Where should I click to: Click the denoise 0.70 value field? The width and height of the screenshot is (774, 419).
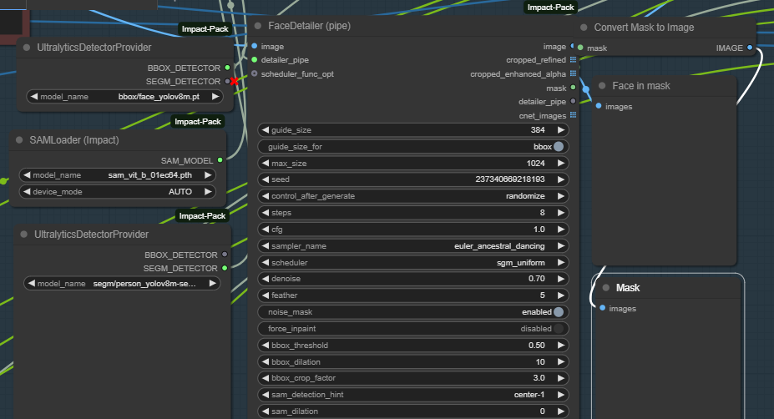pos(413,279)
